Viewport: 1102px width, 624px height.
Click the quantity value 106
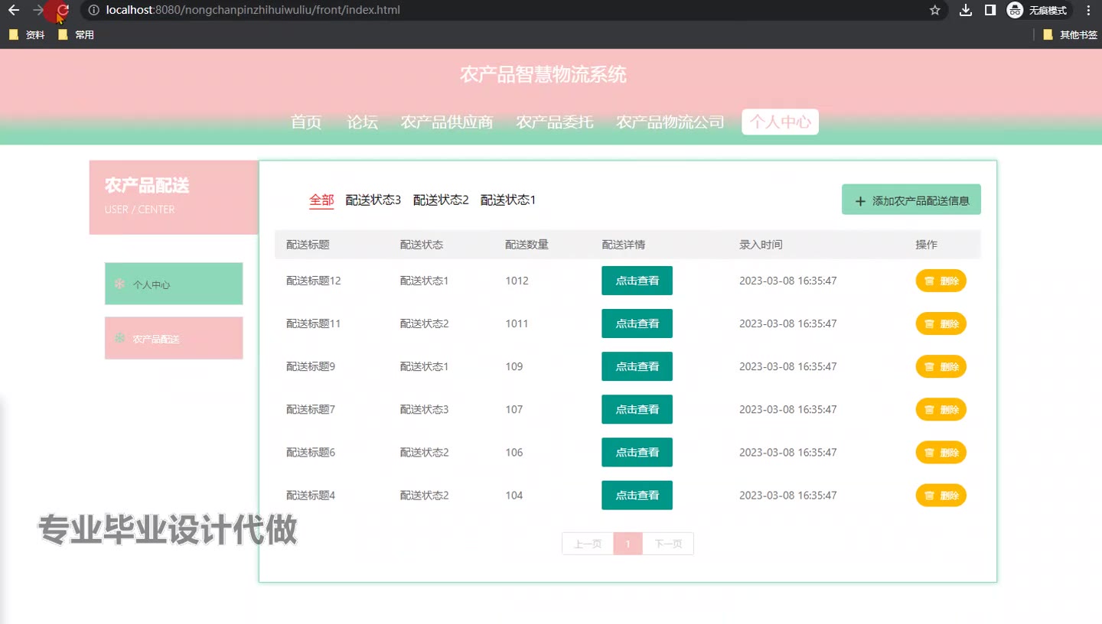point(514,452)
